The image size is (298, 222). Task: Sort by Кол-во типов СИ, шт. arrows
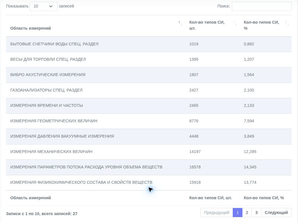235,23
